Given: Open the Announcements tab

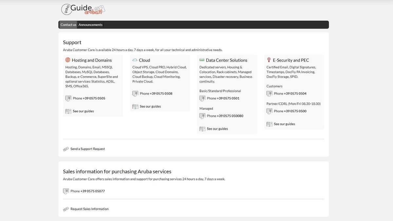Looking at the screenshot, I should [90, 25].
